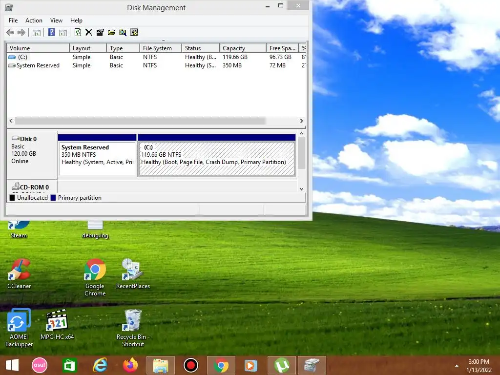
Task: Open the Properties toolbar icon
Action: 100,32
